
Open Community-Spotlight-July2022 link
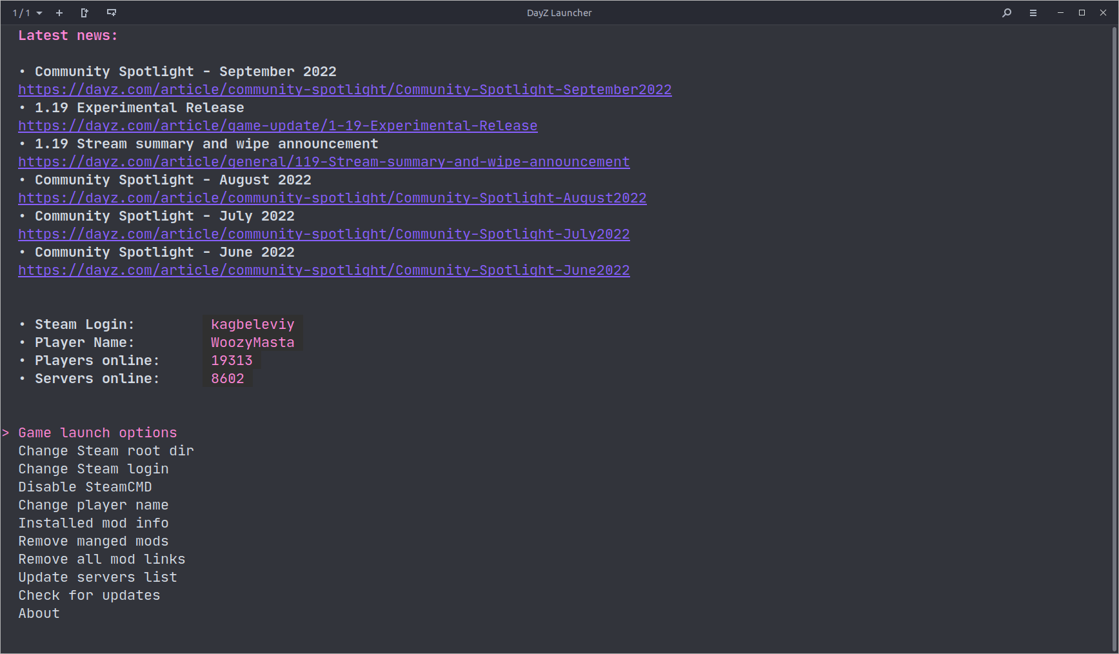[324, 234]
